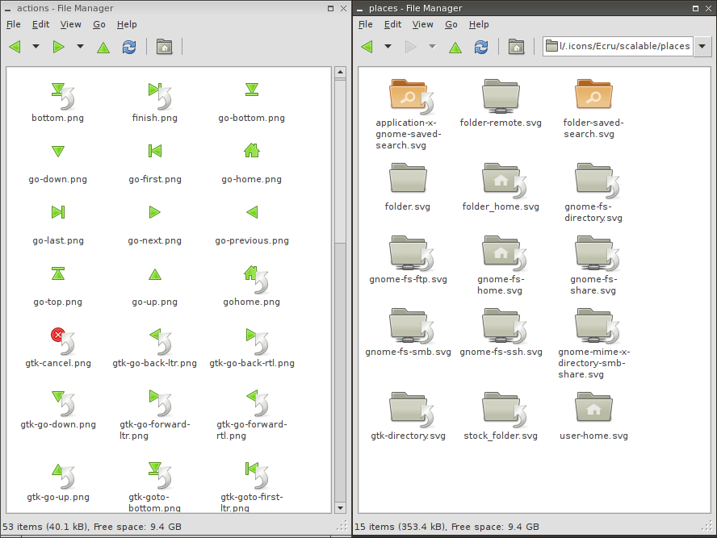Viewport: 717px width, 538px height.
Task: Select gtk-go-up.png file icon
Action: tap(63, 476)
